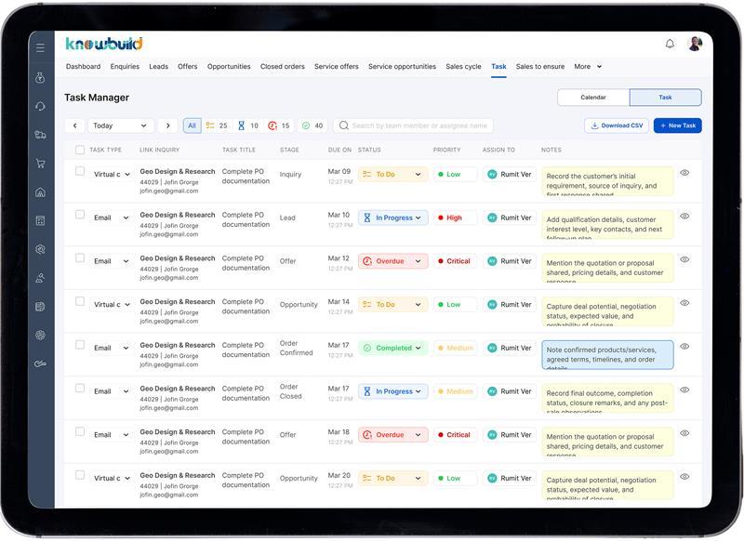The width and height of the screenshot is (744, 541).
Task: Check the Mar 10 task row checkbox
Action: coord(80,215)
